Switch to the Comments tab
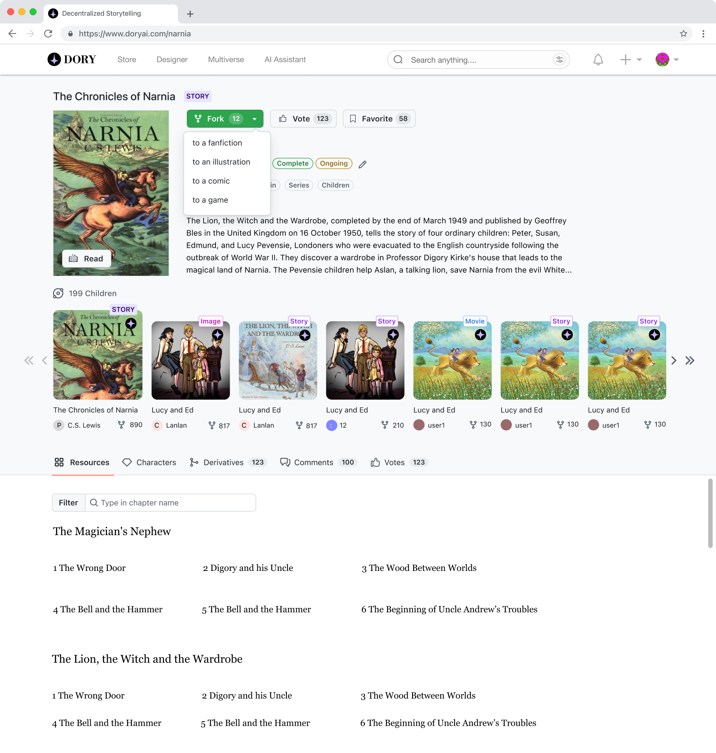 (318, 462)
